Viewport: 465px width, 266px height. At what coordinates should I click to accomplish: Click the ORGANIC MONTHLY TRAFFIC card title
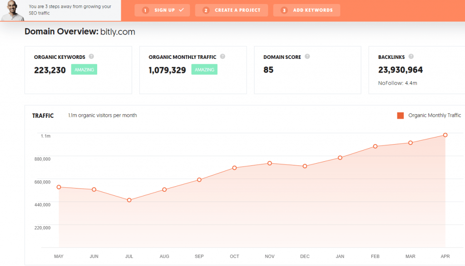[183, 57]
